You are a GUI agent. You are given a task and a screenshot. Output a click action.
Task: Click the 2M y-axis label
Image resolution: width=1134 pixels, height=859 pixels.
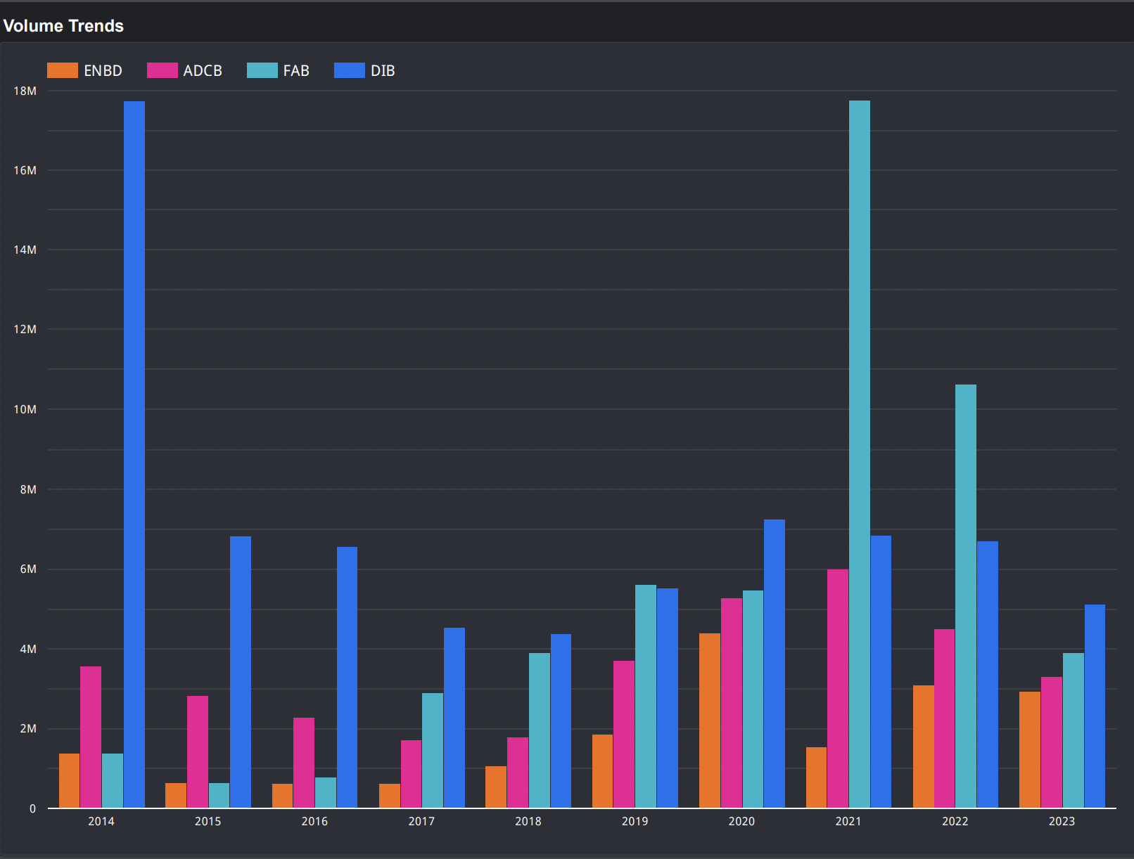coord(28,728)
